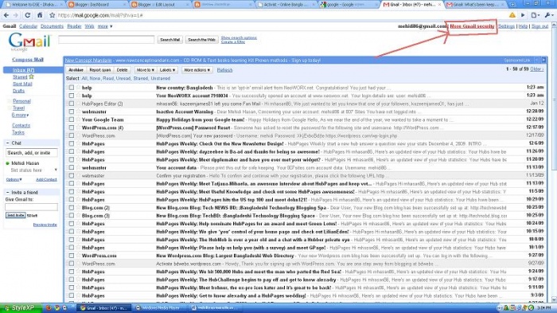The width and height of the screenshot is (557, 313).
Task: Open the Calendar link in top bar
Action: [28, 26]
